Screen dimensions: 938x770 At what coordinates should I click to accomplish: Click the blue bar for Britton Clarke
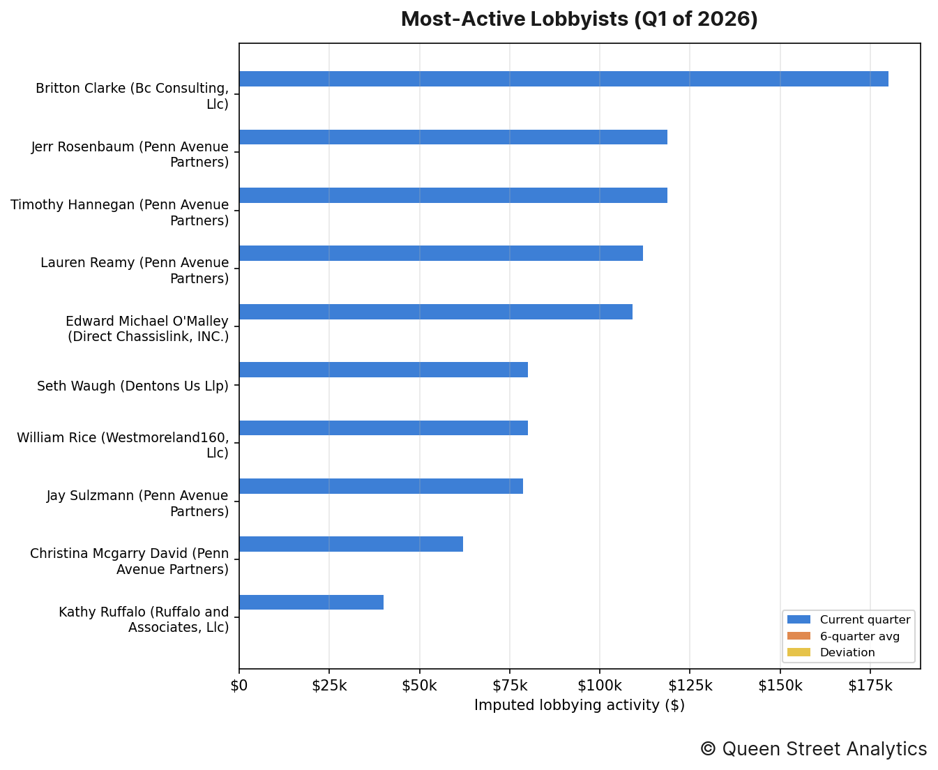pos(563,79)
